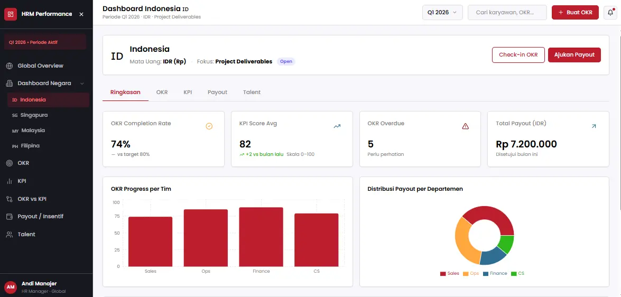
Task: Switch to the Payout tab
Action: 217,92
